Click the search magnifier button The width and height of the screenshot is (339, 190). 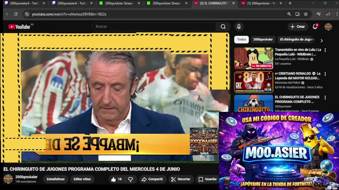(223, 27)
